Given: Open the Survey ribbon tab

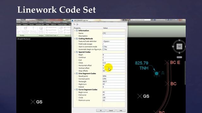Looking at the screenshot, I should 32,24.
